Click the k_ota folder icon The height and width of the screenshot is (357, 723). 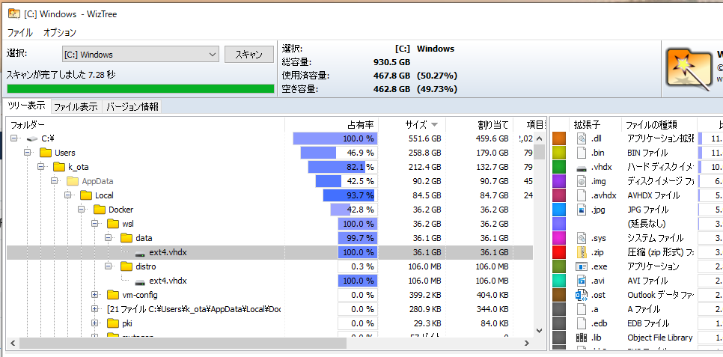pyautogui.click(x=58, y=167)
